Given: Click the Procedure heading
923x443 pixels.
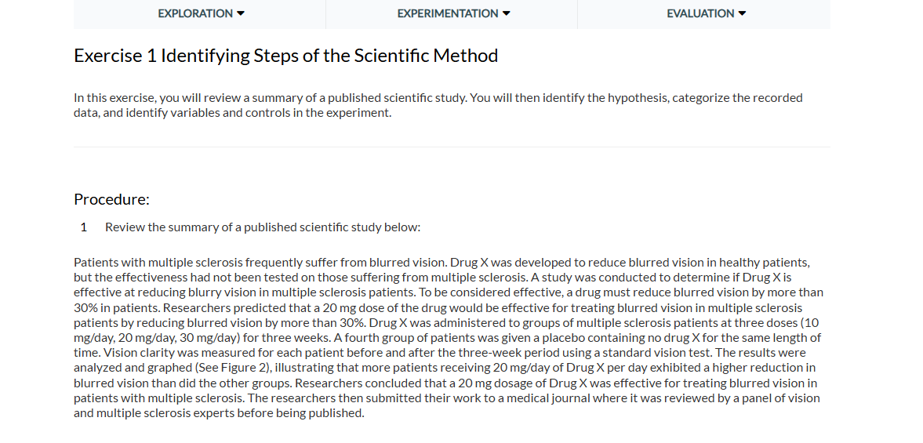Looking at the screenshot, I should [x=111, y=199].
